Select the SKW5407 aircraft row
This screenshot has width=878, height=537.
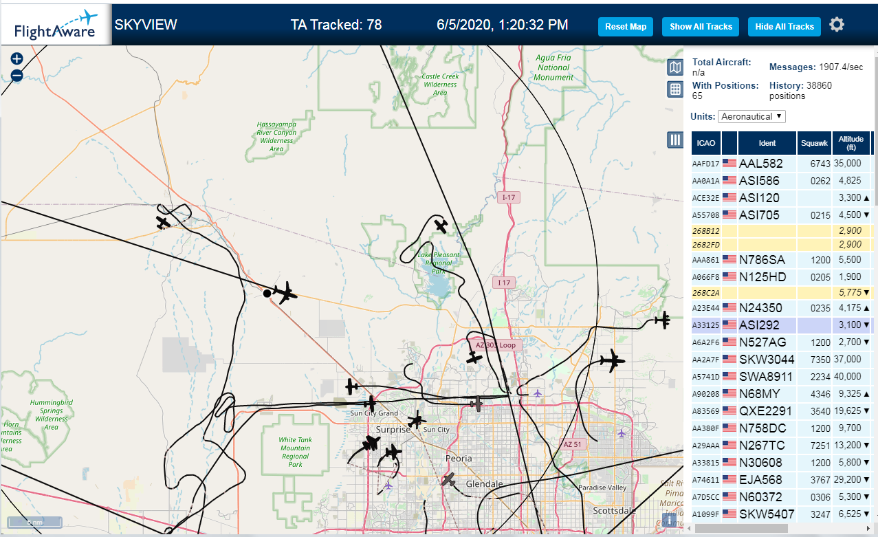tap(783, 514)
